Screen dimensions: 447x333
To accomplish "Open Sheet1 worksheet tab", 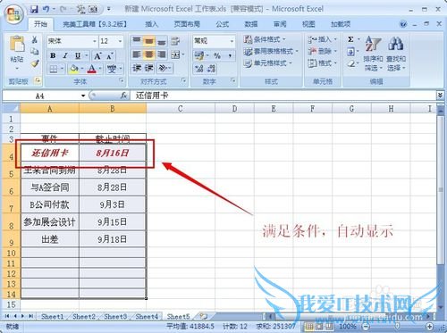I will (52, 316).
